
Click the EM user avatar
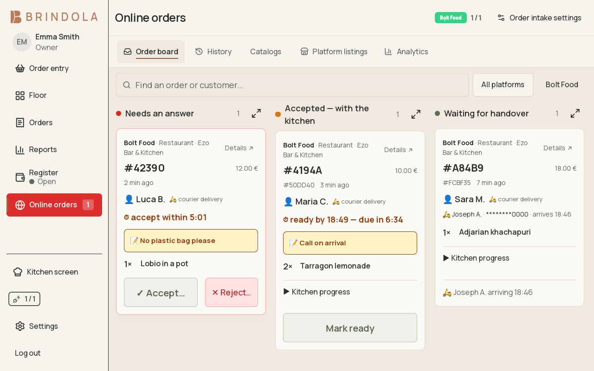coord(22,42)
